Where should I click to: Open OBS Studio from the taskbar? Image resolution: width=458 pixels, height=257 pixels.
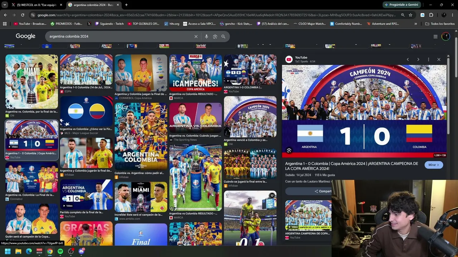[71, 252]
